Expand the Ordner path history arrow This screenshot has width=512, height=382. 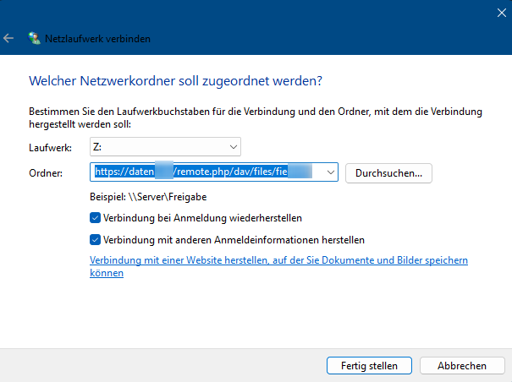tap(329, 172)
